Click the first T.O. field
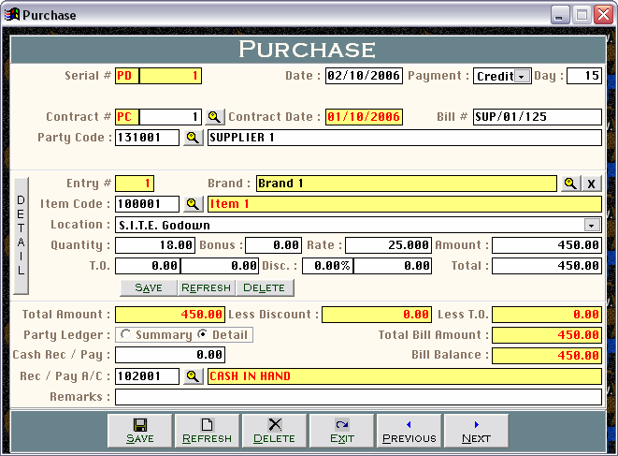618x456 pixels. tap(148, 266)
